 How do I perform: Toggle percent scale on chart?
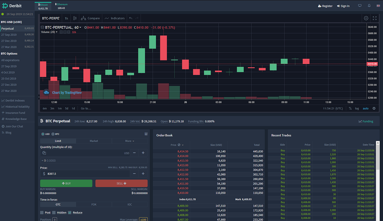click(x=350, y=108)
